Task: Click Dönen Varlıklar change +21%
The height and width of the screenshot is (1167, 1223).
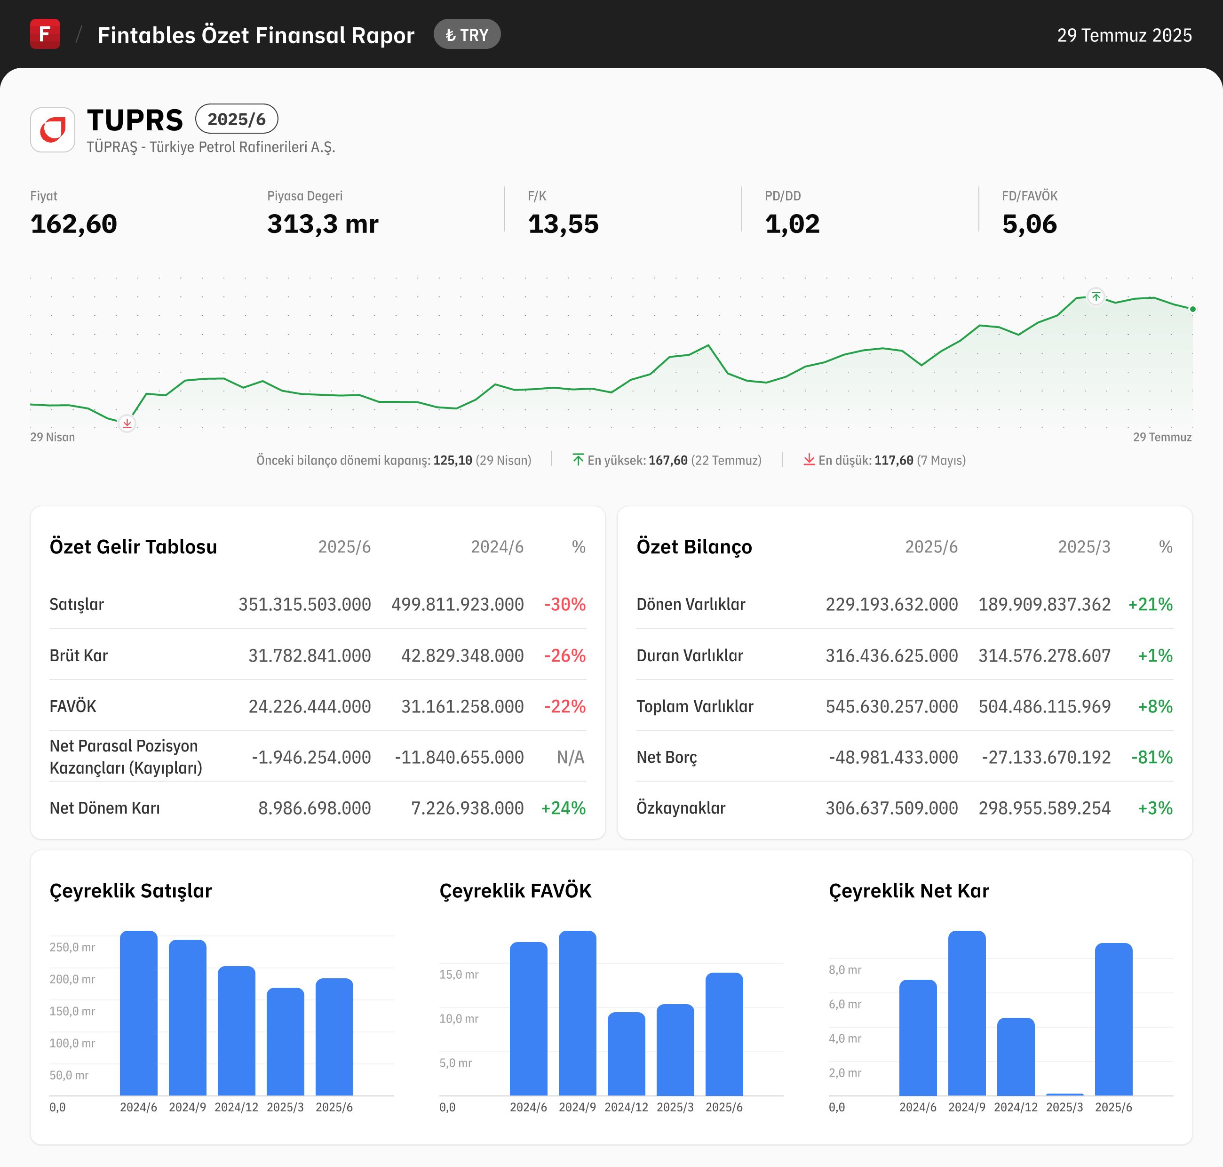Action: pyautogui.click(x=1150, y=605)
